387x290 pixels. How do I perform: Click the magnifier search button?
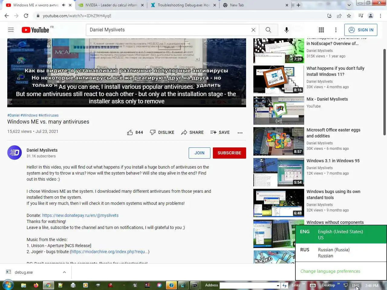[x=268, y=30]
